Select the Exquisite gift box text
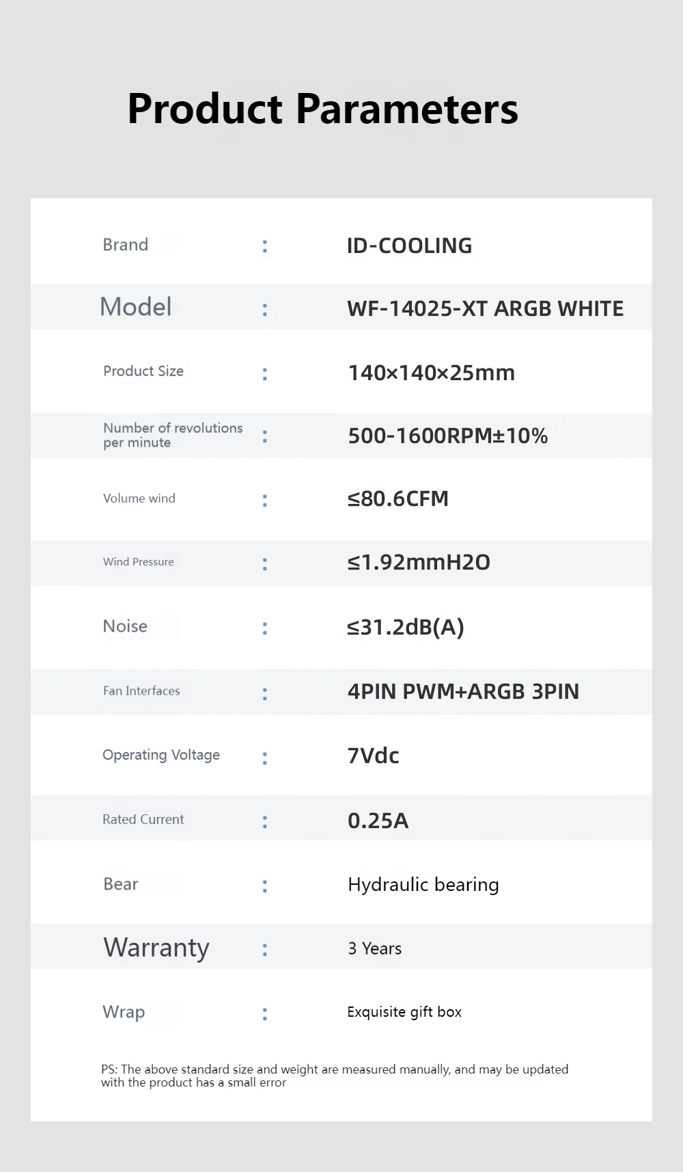This screenshot has height=1172, width=683. (404, 1012)
